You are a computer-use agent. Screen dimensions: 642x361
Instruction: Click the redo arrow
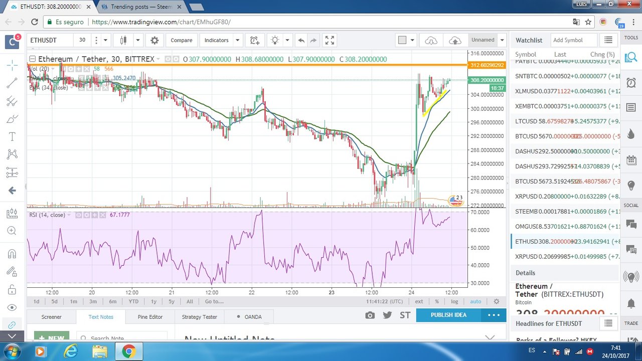pyautogui.click(x=313, y=40)
